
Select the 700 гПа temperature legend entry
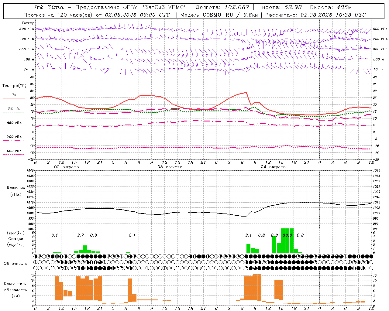point(14,138)
